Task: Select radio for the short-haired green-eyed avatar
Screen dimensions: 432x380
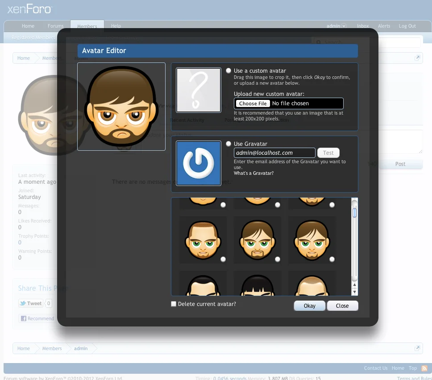Action: tap(223, 259)
